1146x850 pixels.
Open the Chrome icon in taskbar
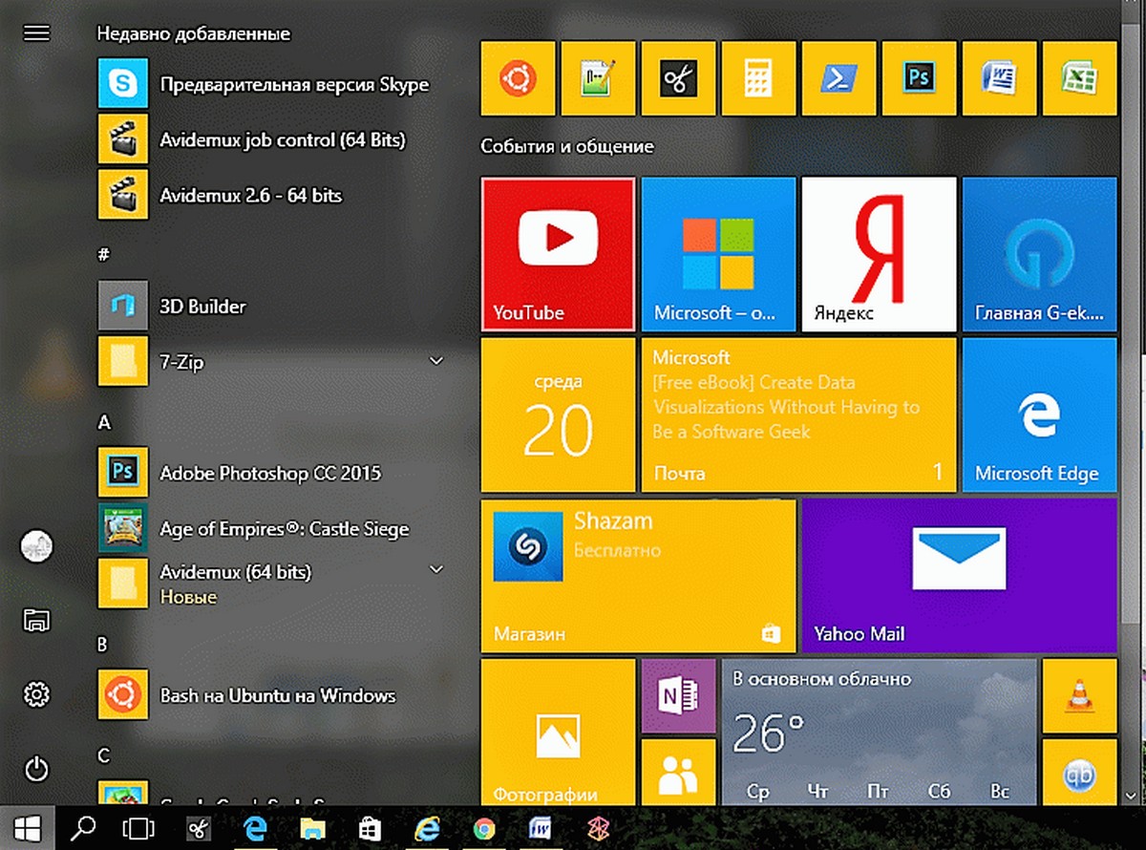[484, 828]
